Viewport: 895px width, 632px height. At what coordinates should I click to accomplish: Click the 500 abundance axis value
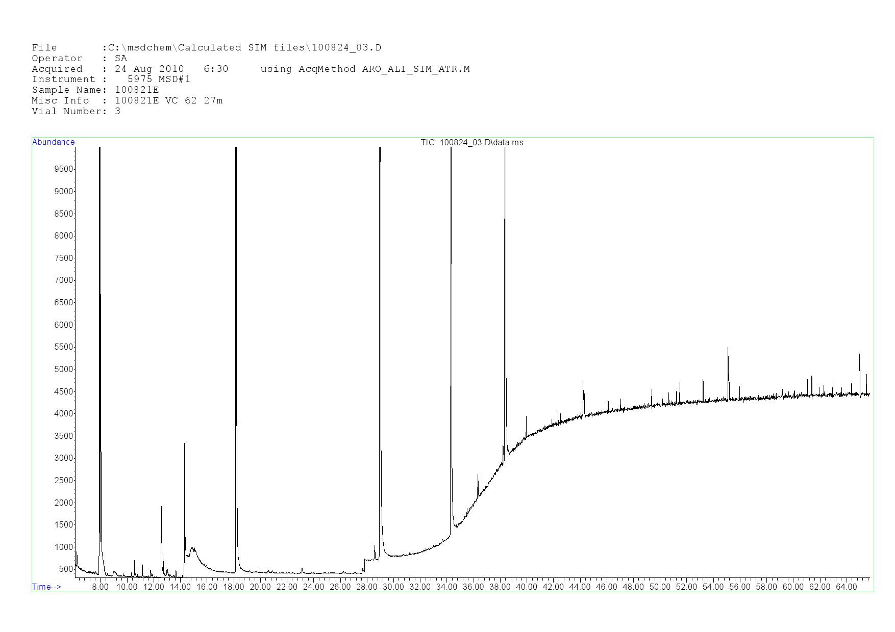[66, 569]
